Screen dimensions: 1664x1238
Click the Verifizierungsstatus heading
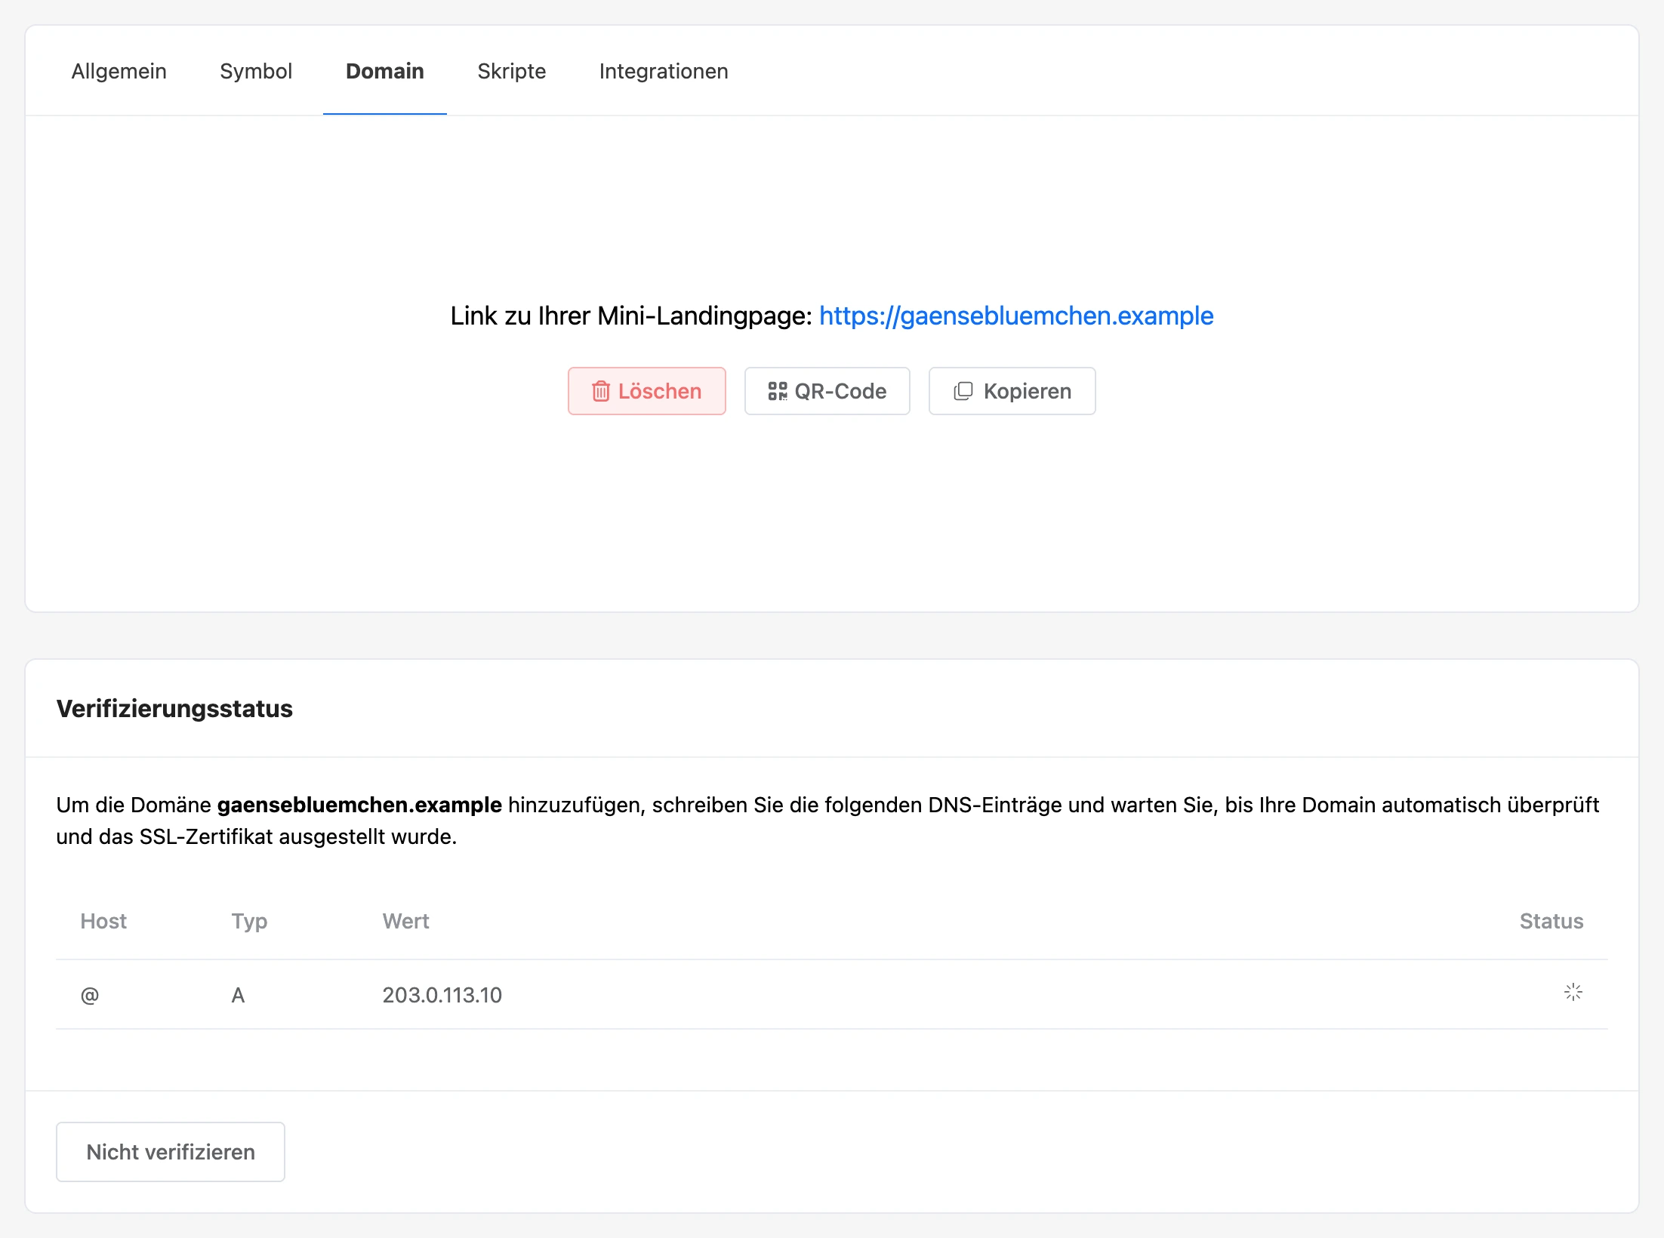tap(174, 708)
